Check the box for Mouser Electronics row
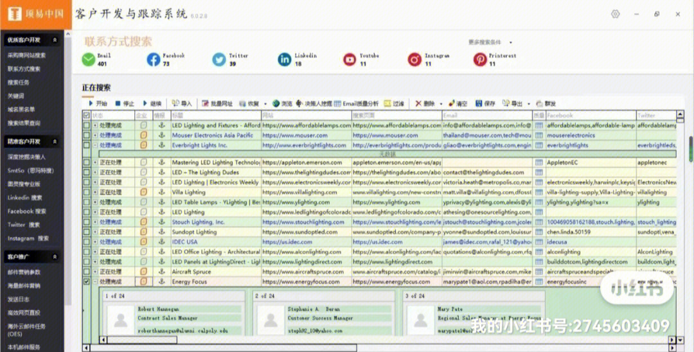The height and width of the screenshot is (352, 694). coord(87,136)
